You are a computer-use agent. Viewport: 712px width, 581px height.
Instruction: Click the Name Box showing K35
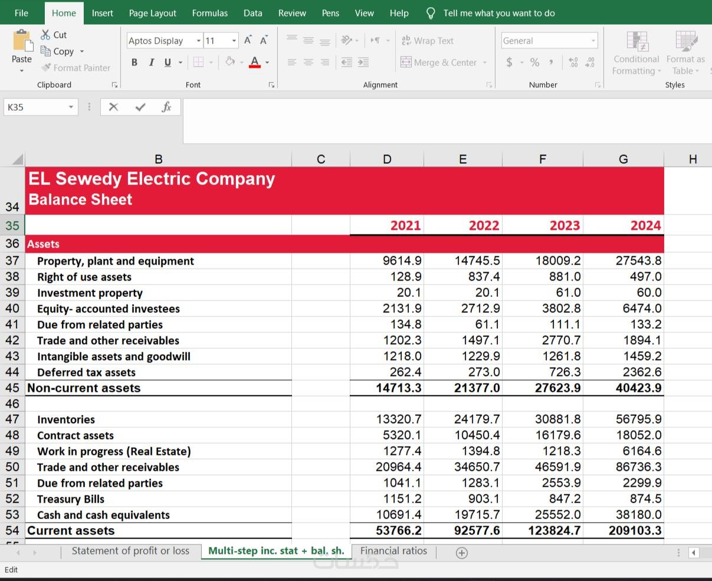click(41, 107)
